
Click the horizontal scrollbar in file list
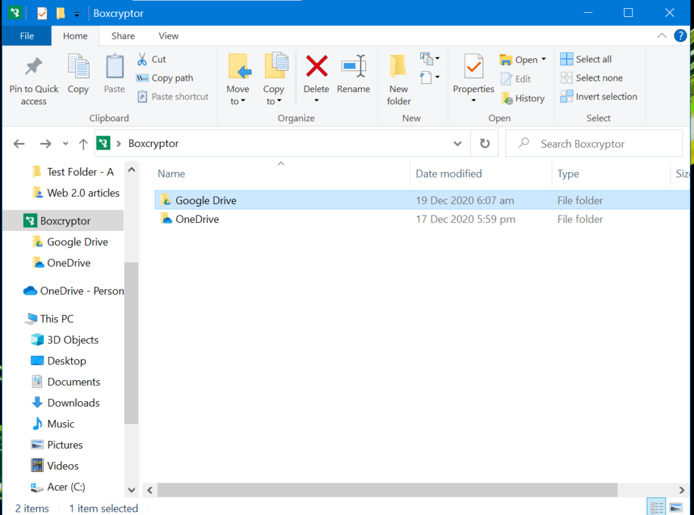(388, 489)
